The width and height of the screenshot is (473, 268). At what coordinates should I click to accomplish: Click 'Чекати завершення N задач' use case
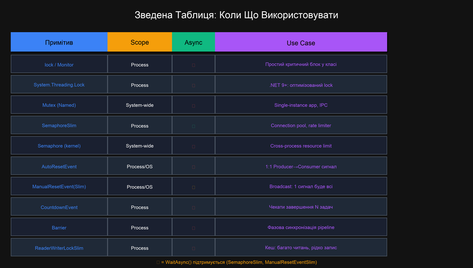(301, 207)
